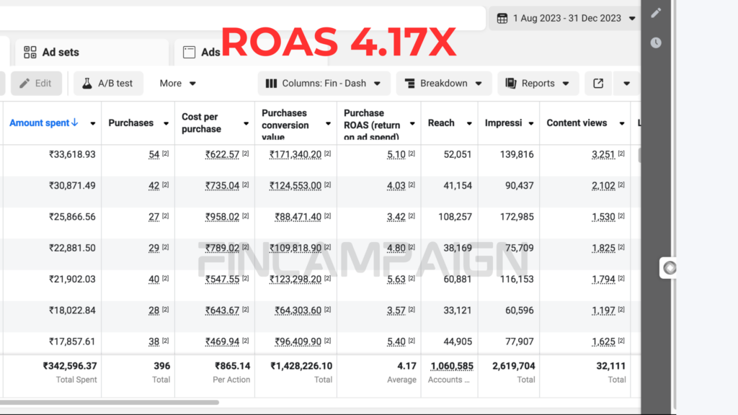This screenshot has height=415, width=738.
Task: Sort by Amount spent column header
Action: point(43,123)
